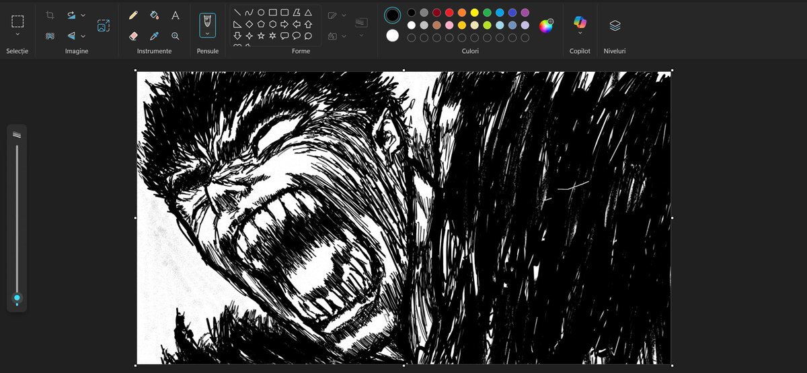Activate the Text tool
Viewport: 807px width, 373px height.
click(x=175, y=15)
